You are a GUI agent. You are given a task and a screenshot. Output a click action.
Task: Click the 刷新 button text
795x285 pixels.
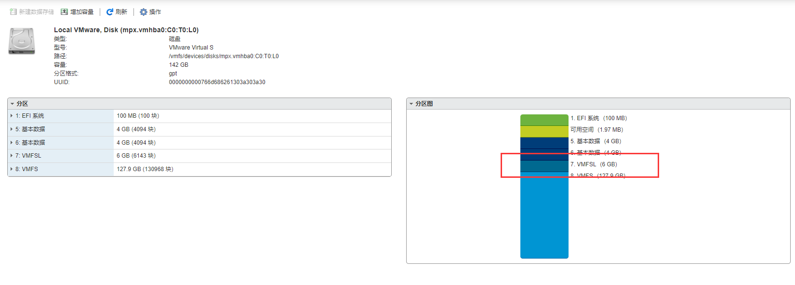(121, 12)
